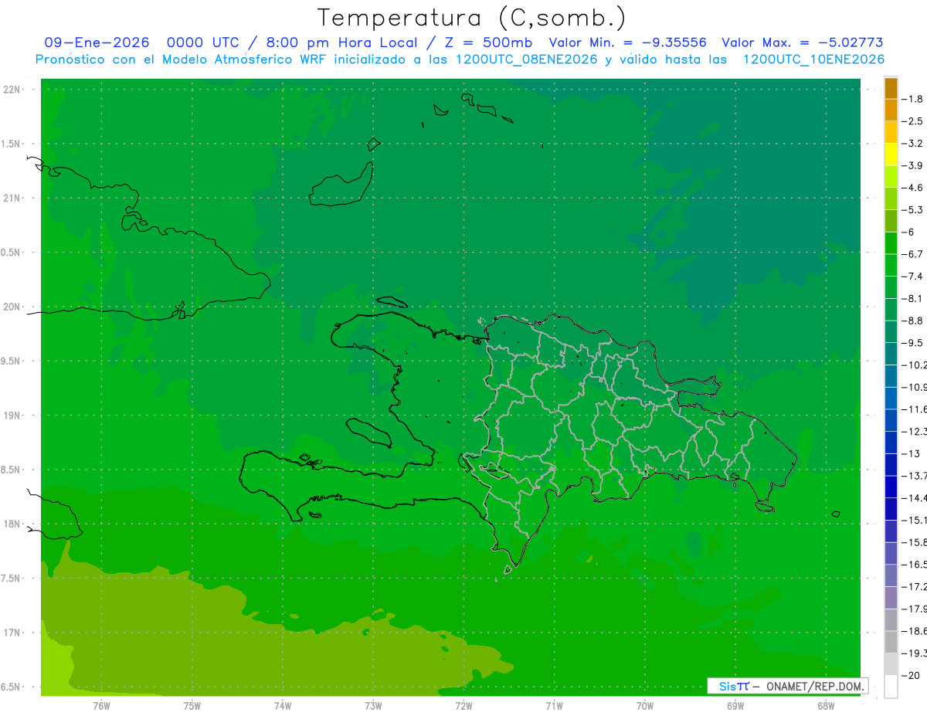
Task: Click the '68W' longitude axis label
Action: click(825, 706)
